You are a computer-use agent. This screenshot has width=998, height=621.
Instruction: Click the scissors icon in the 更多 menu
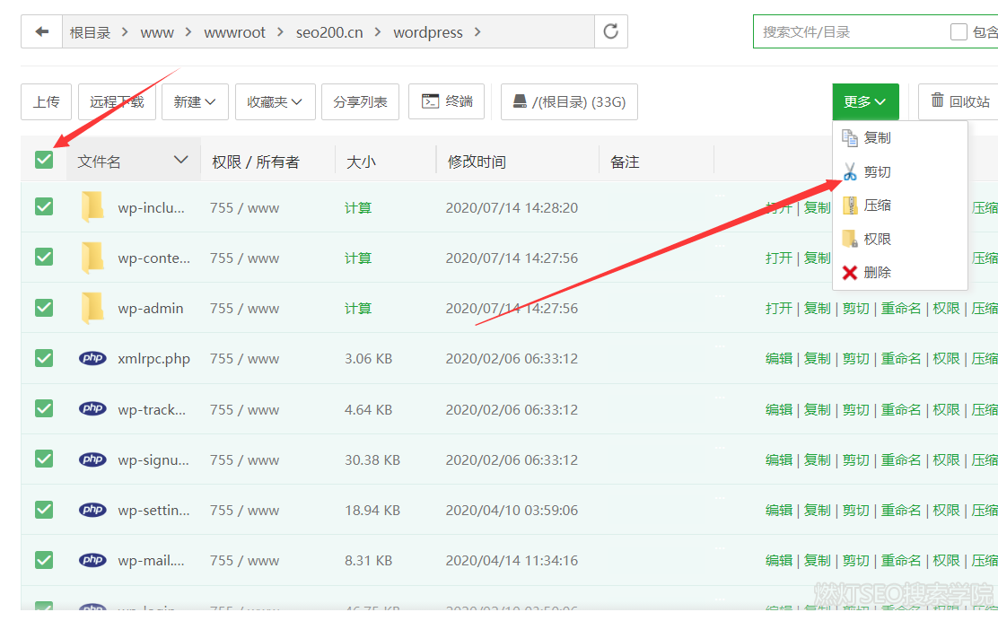[850, 171]
